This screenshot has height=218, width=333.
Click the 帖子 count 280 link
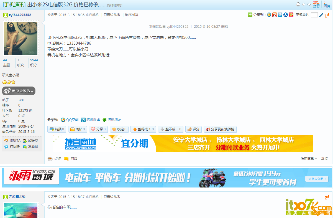[21, 100]
